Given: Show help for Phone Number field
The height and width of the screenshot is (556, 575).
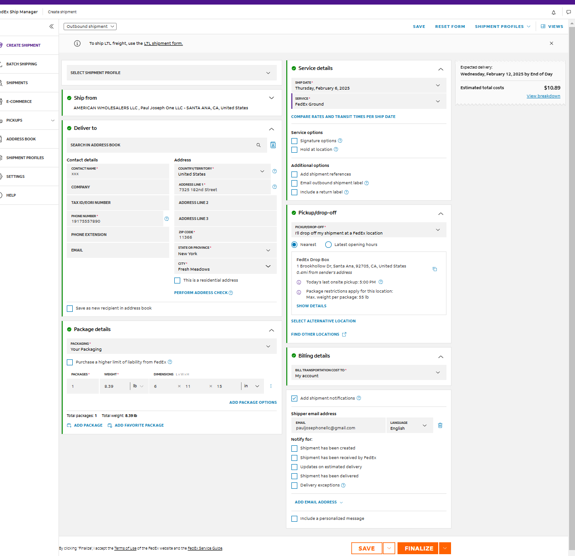Looking at the screenshot, I should click(167, 219).
